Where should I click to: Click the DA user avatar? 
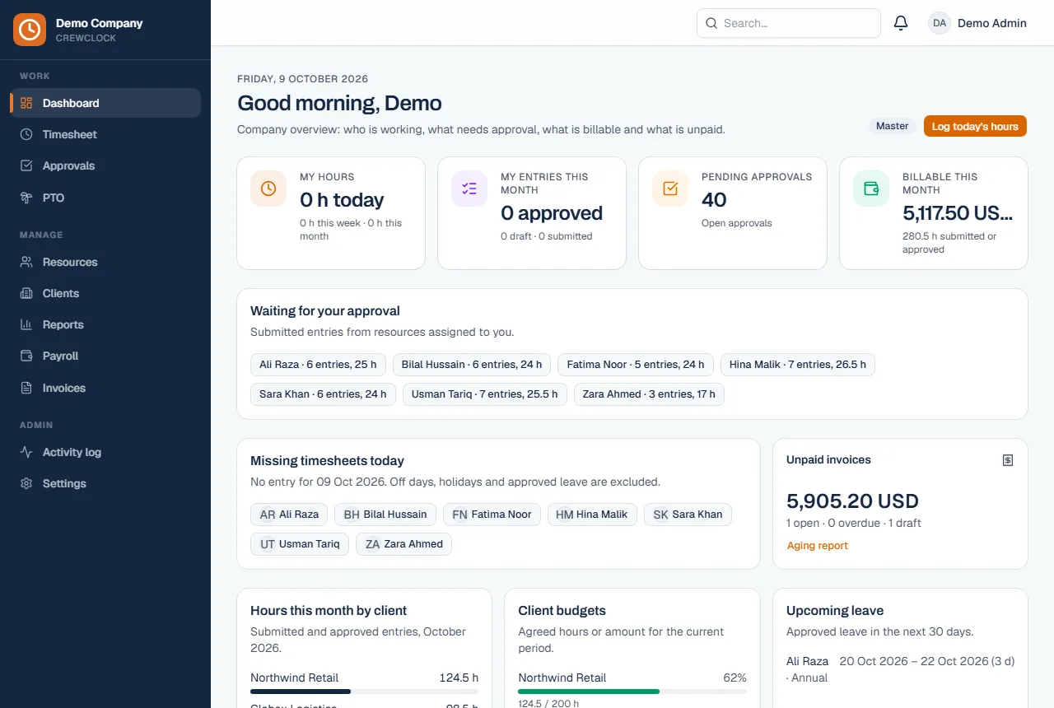tap(940, 23)
